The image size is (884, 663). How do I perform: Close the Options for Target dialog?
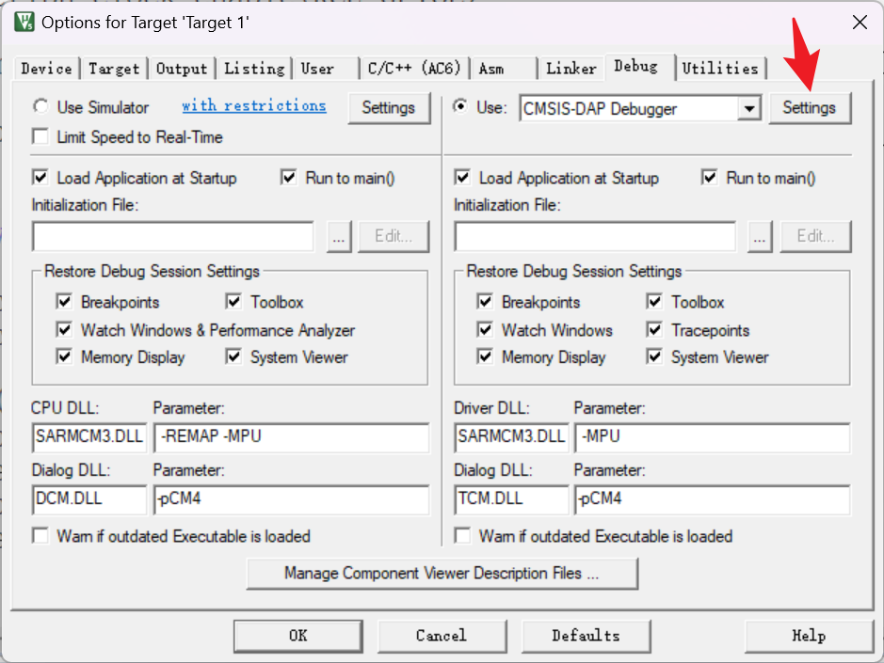click(x=860, y=23)
